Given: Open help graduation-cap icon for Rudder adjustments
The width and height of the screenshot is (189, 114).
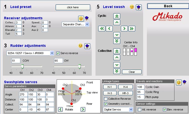Looking at the screenshot, I should (x=87, y=46).
